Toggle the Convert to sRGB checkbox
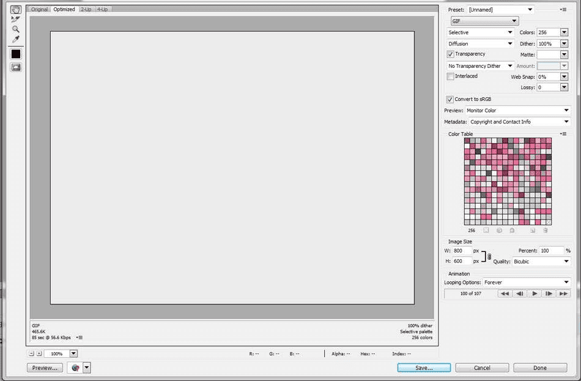This screenshot has width=581, height=381. point(450,99)
